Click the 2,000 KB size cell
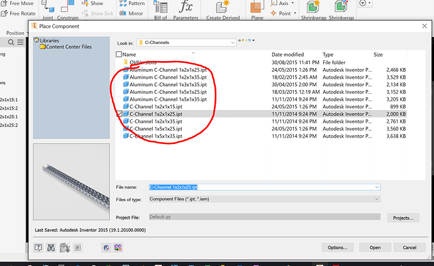This screenshot has height=266, width=434. pyautogui.click(x=396, y=114)
